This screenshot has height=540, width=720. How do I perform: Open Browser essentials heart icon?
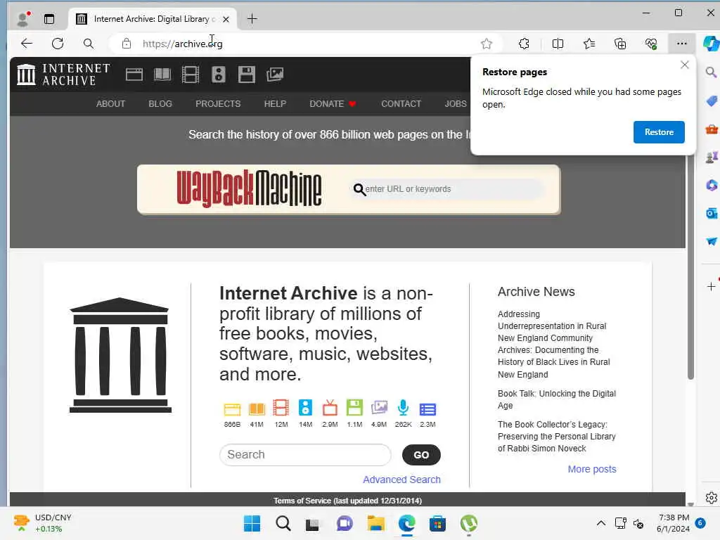click(x=651, y=44)
